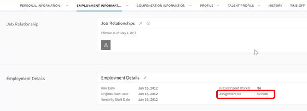The width and height of the screenshot is (307, 111).
Task: Open the Talent Profile tab
Action: (241, 6)
